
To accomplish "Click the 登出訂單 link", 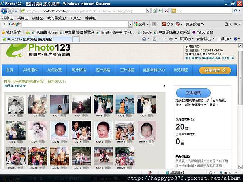I will [x=228, y=58].
